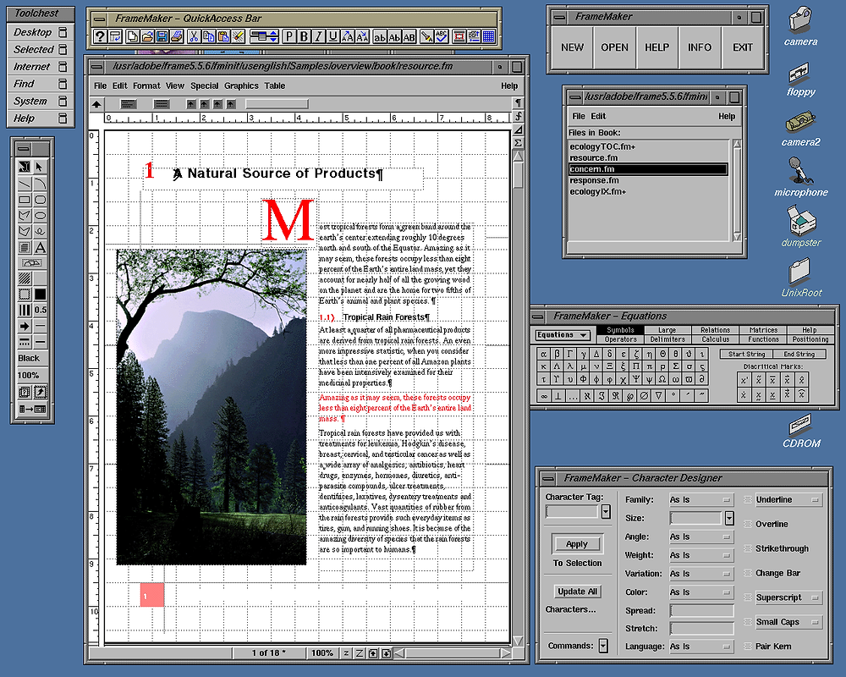Click the Update All button

point(577,592)
